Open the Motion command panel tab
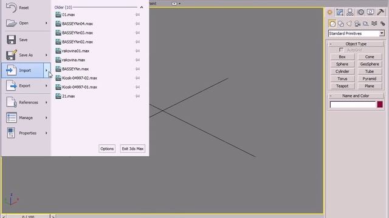Image resolution: width=389 pixels, height=218 pixels. [360, 12]
